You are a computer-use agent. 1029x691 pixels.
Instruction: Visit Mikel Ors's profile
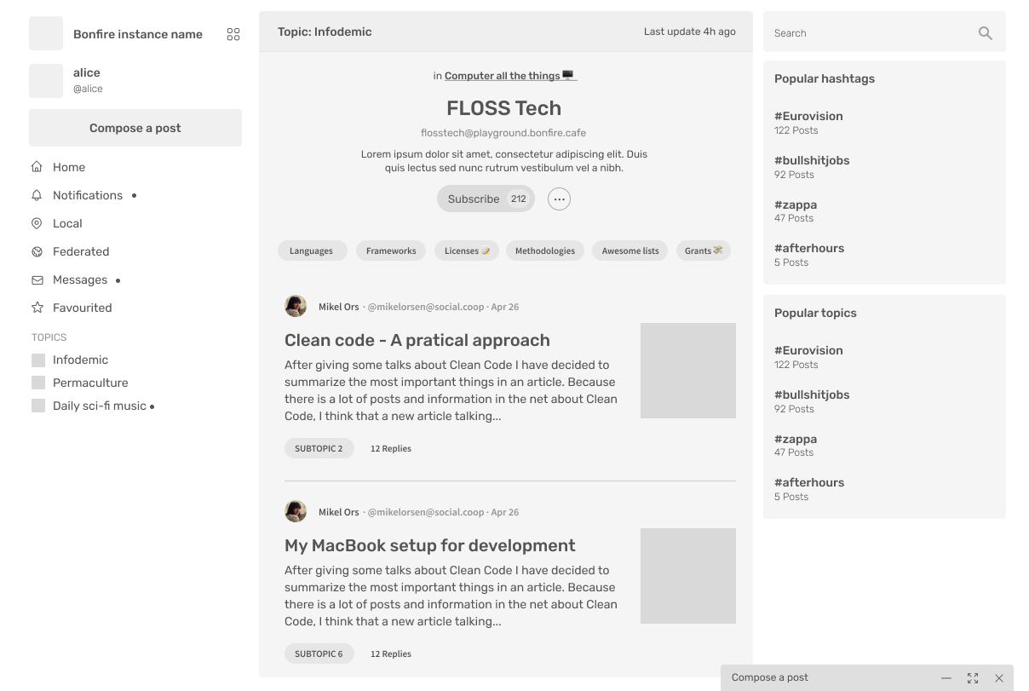point(339,306)
